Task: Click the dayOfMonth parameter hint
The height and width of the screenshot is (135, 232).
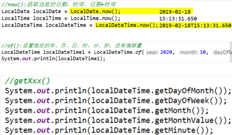Action: [223, 52]
